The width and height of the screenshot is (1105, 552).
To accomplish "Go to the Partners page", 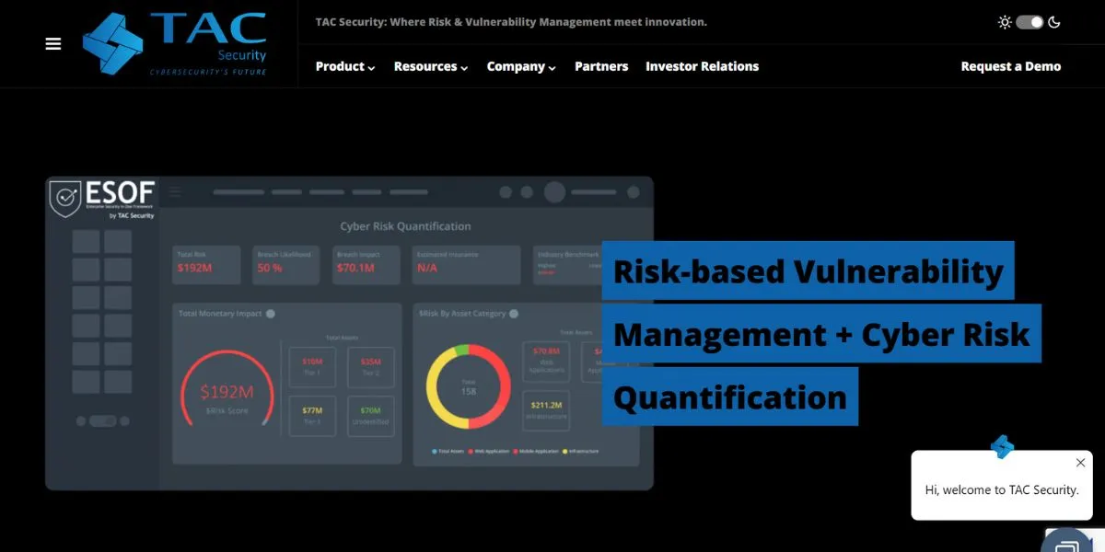I will 601,66.
